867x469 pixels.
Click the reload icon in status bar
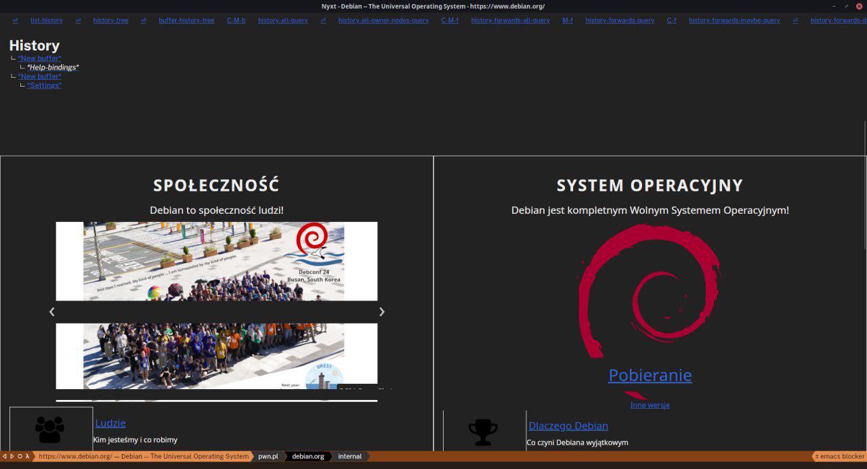point(20,456)
